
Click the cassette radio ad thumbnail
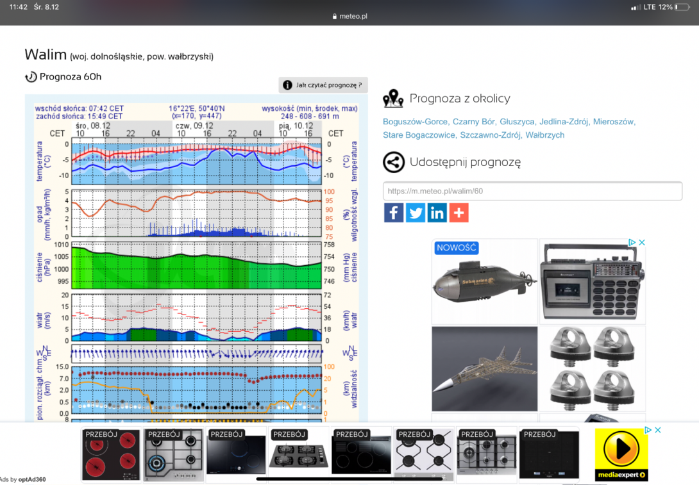pyautogui.click(x=593, y=281)
